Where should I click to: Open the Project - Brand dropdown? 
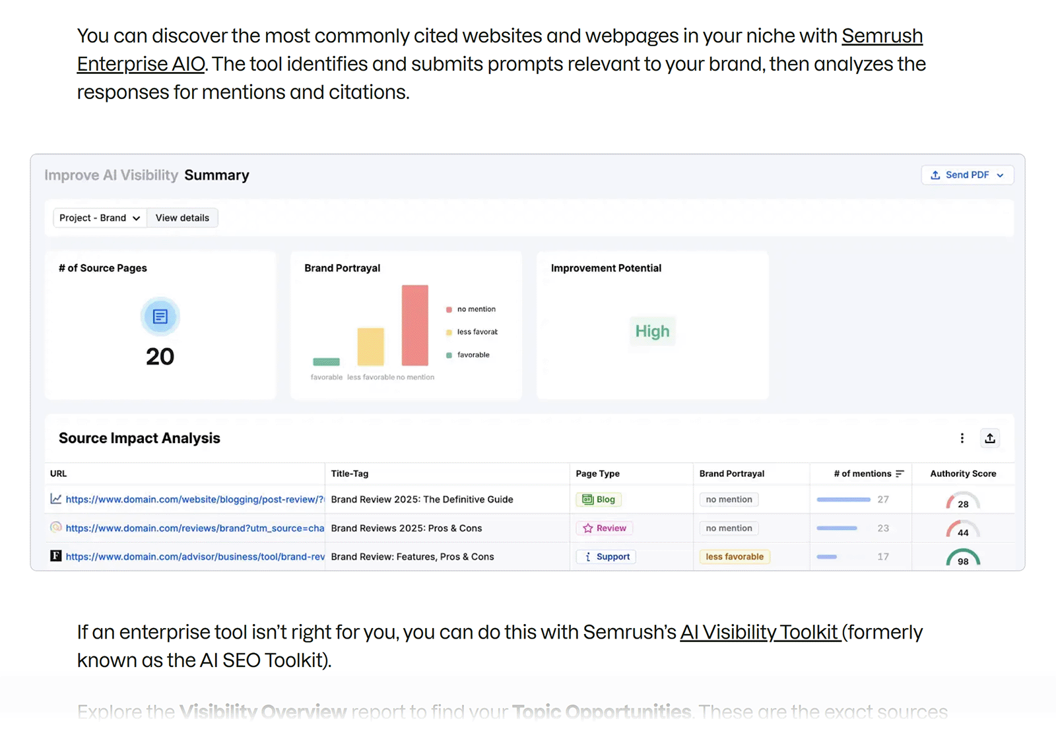[x=100, y=218]
